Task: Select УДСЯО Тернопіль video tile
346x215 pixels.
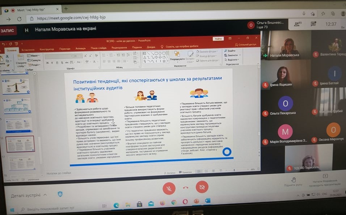Action: [x=308, y=159]
